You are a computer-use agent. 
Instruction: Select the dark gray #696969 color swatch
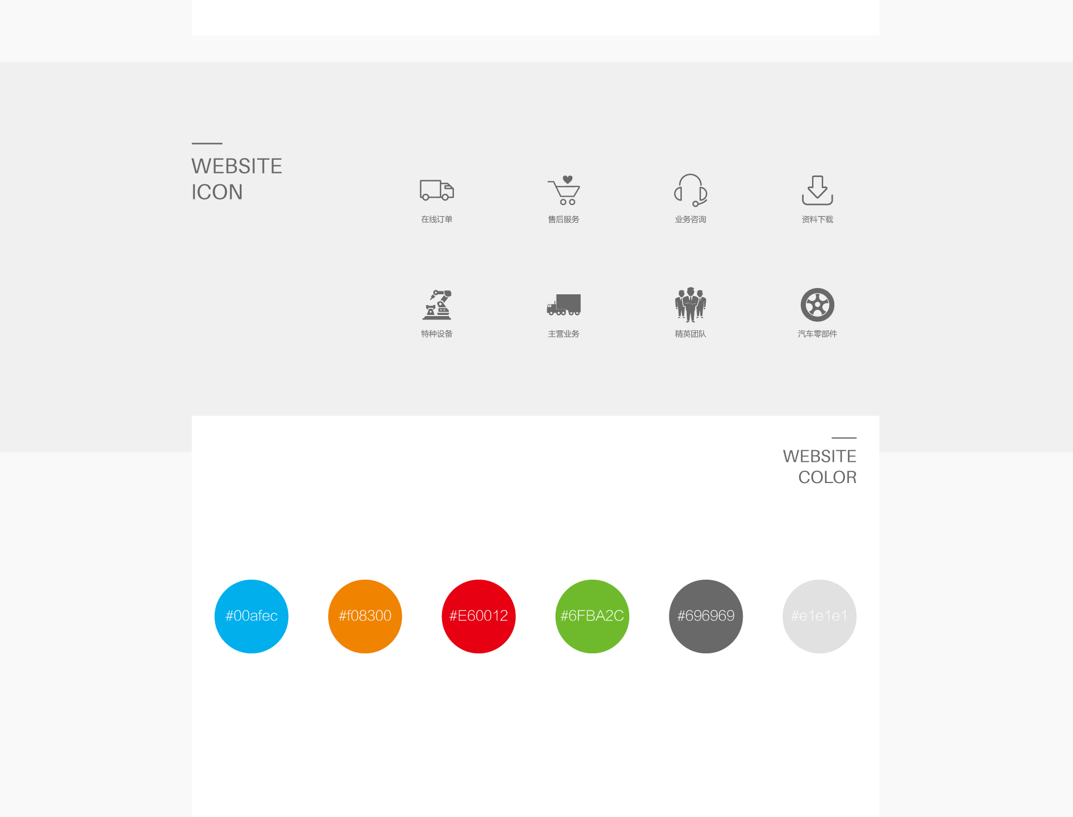pos(706,617)
